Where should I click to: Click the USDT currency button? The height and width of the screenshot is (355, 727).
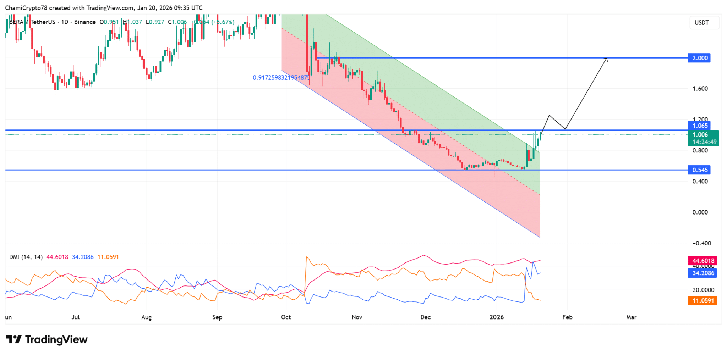702,23
